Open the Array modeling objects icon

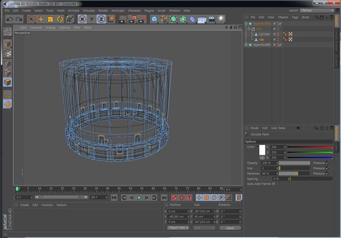click(183, 19)
